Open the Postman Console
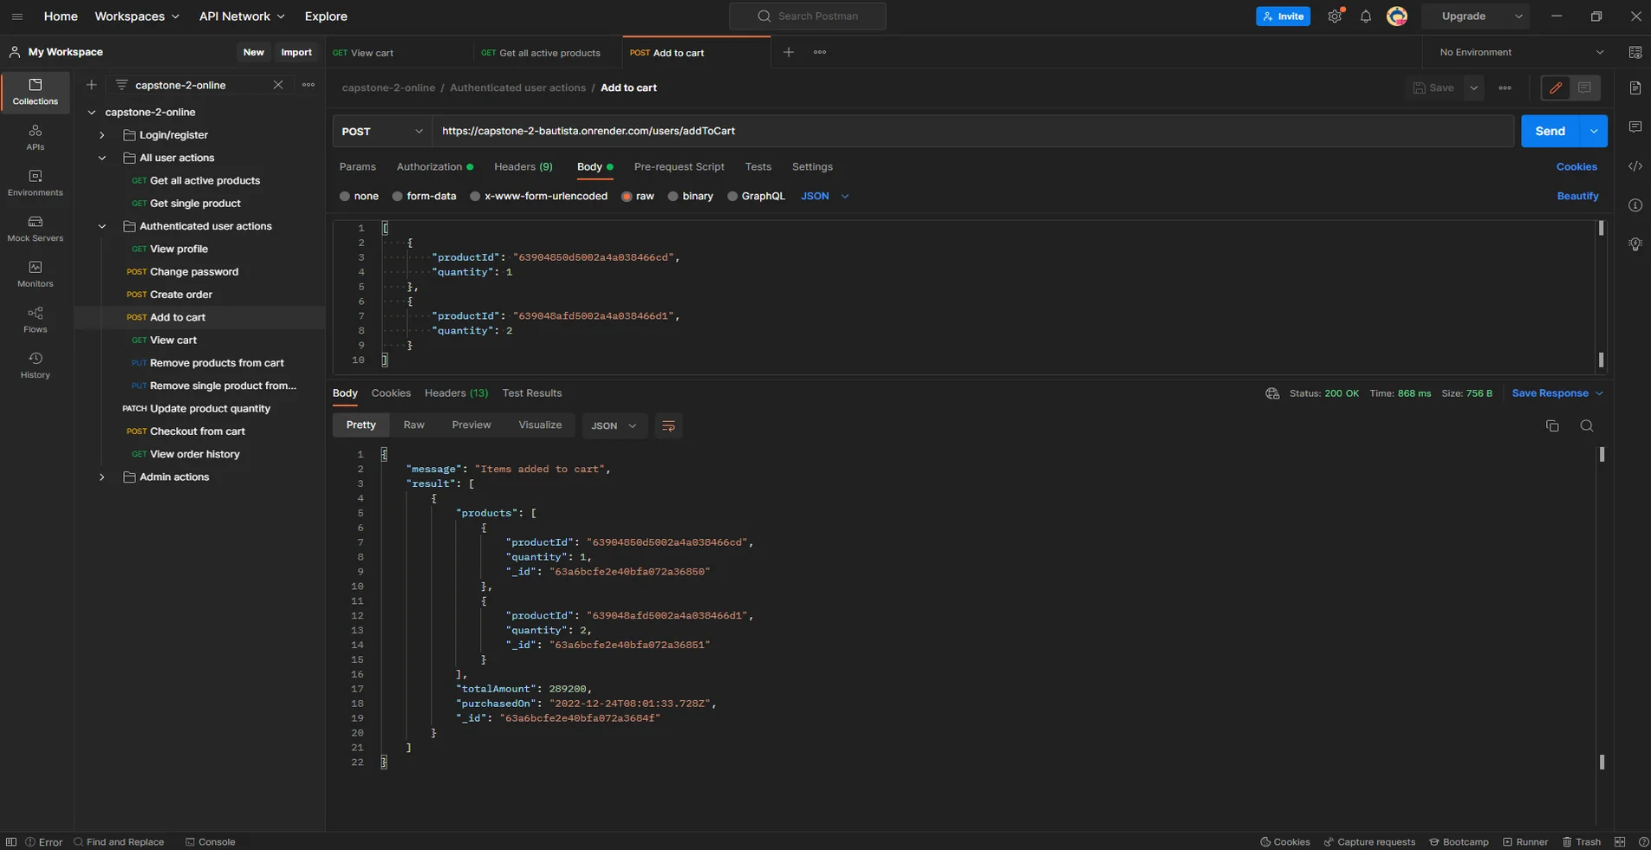Screen dimensions: 1651x850 (211, 840)
